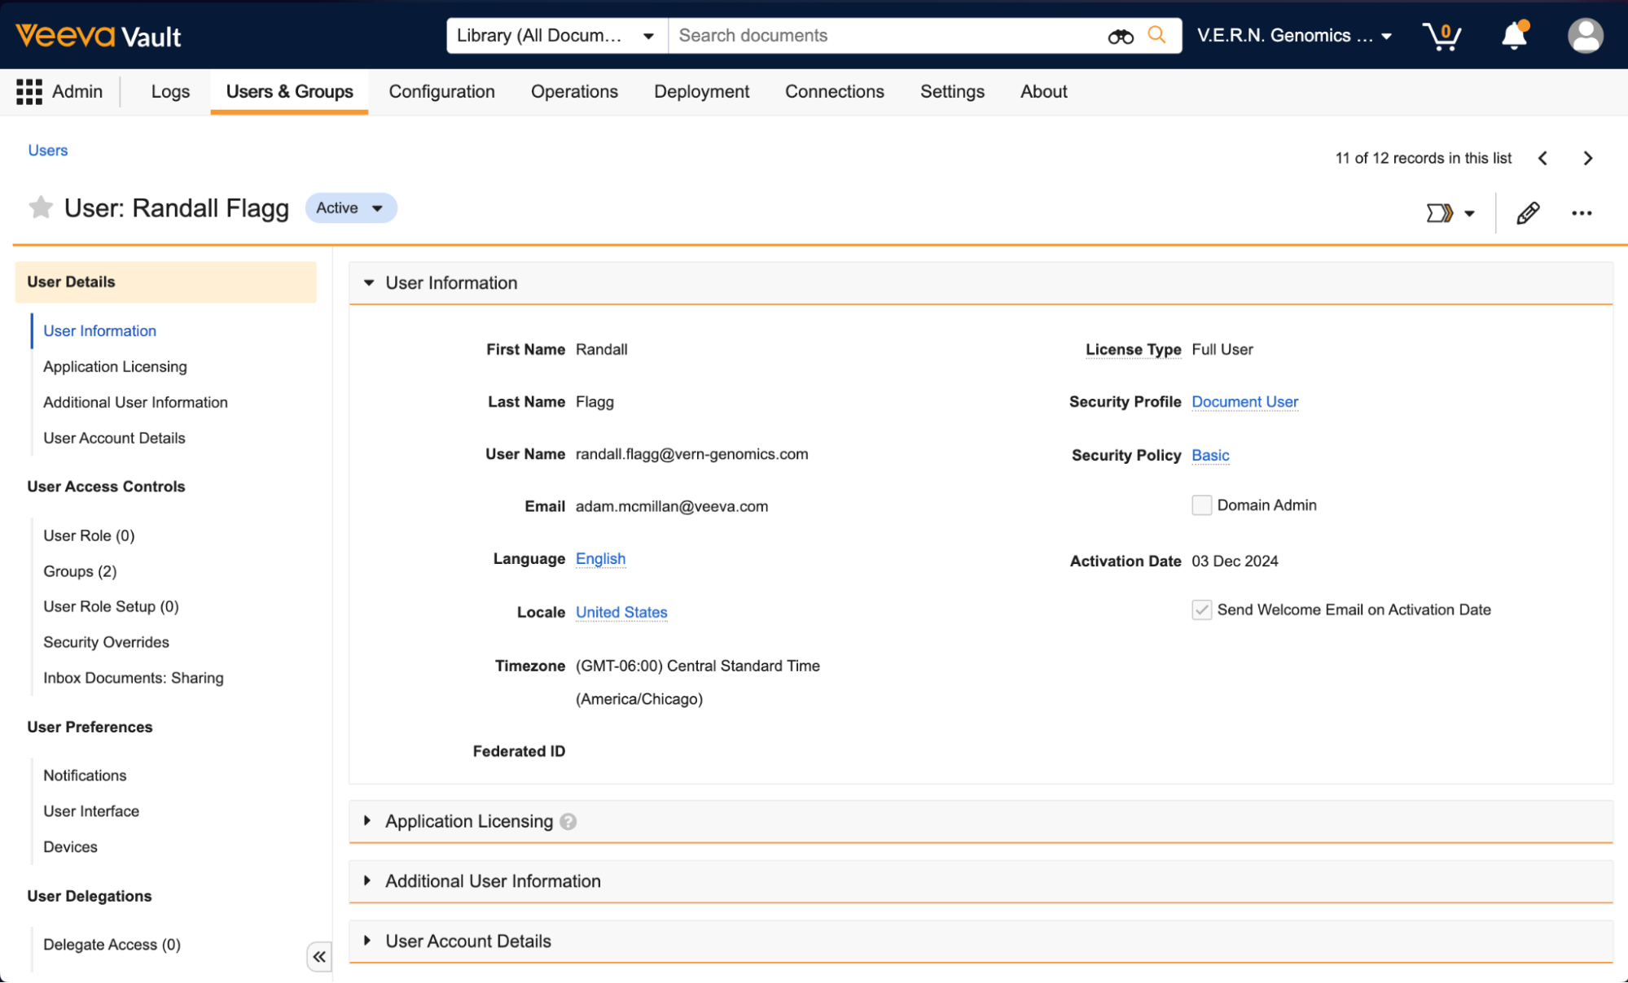Click the Application Licensing help icon

click(568, 822)
